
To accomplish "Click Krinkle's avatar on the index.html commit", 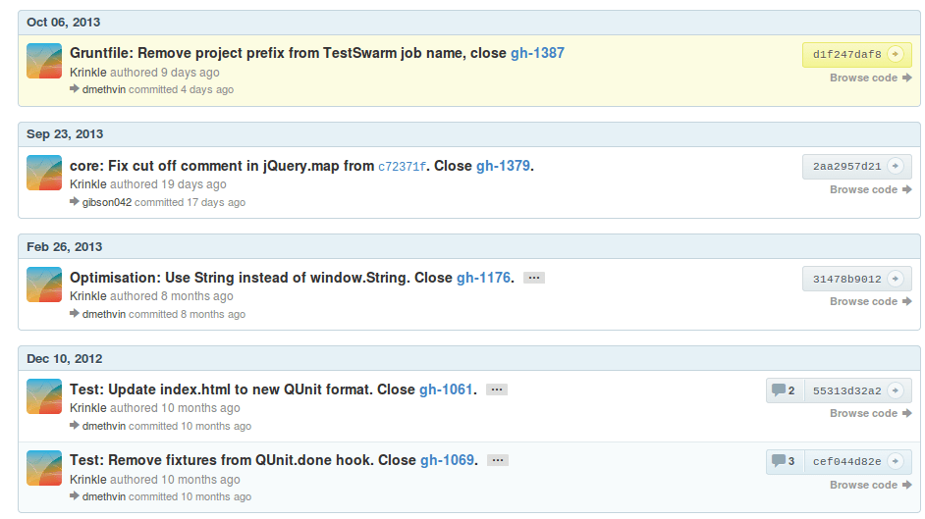I will [x=44, y=396].
